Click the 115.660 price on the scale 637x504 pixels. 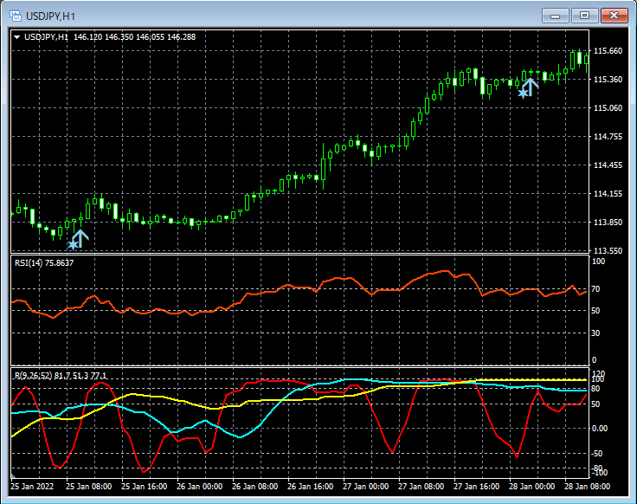point(608,51)
